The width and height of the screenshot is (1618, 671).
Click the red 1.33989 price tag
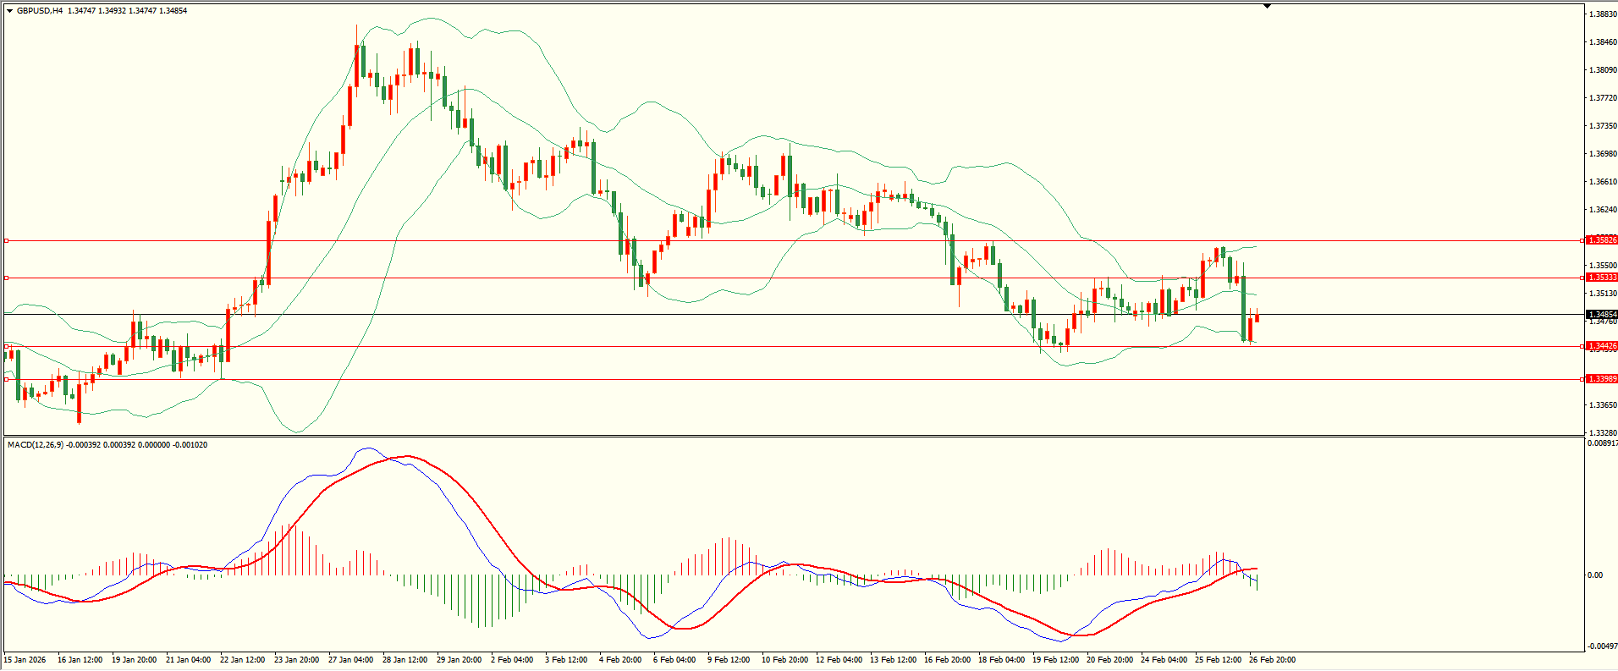(1601, 379)
